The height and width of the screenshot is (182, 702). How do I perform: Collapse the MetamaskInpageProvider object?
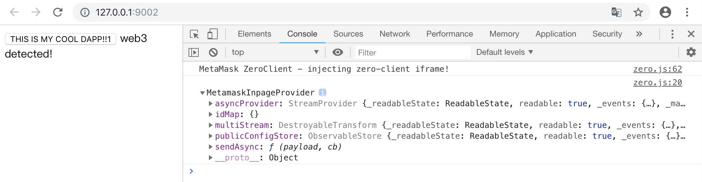coord(202,93)
